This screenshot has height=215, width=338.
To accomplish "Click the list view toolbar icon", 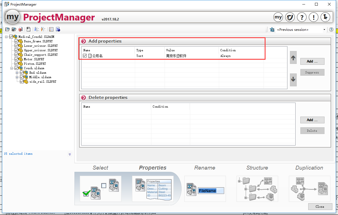I will coord(51,29).
